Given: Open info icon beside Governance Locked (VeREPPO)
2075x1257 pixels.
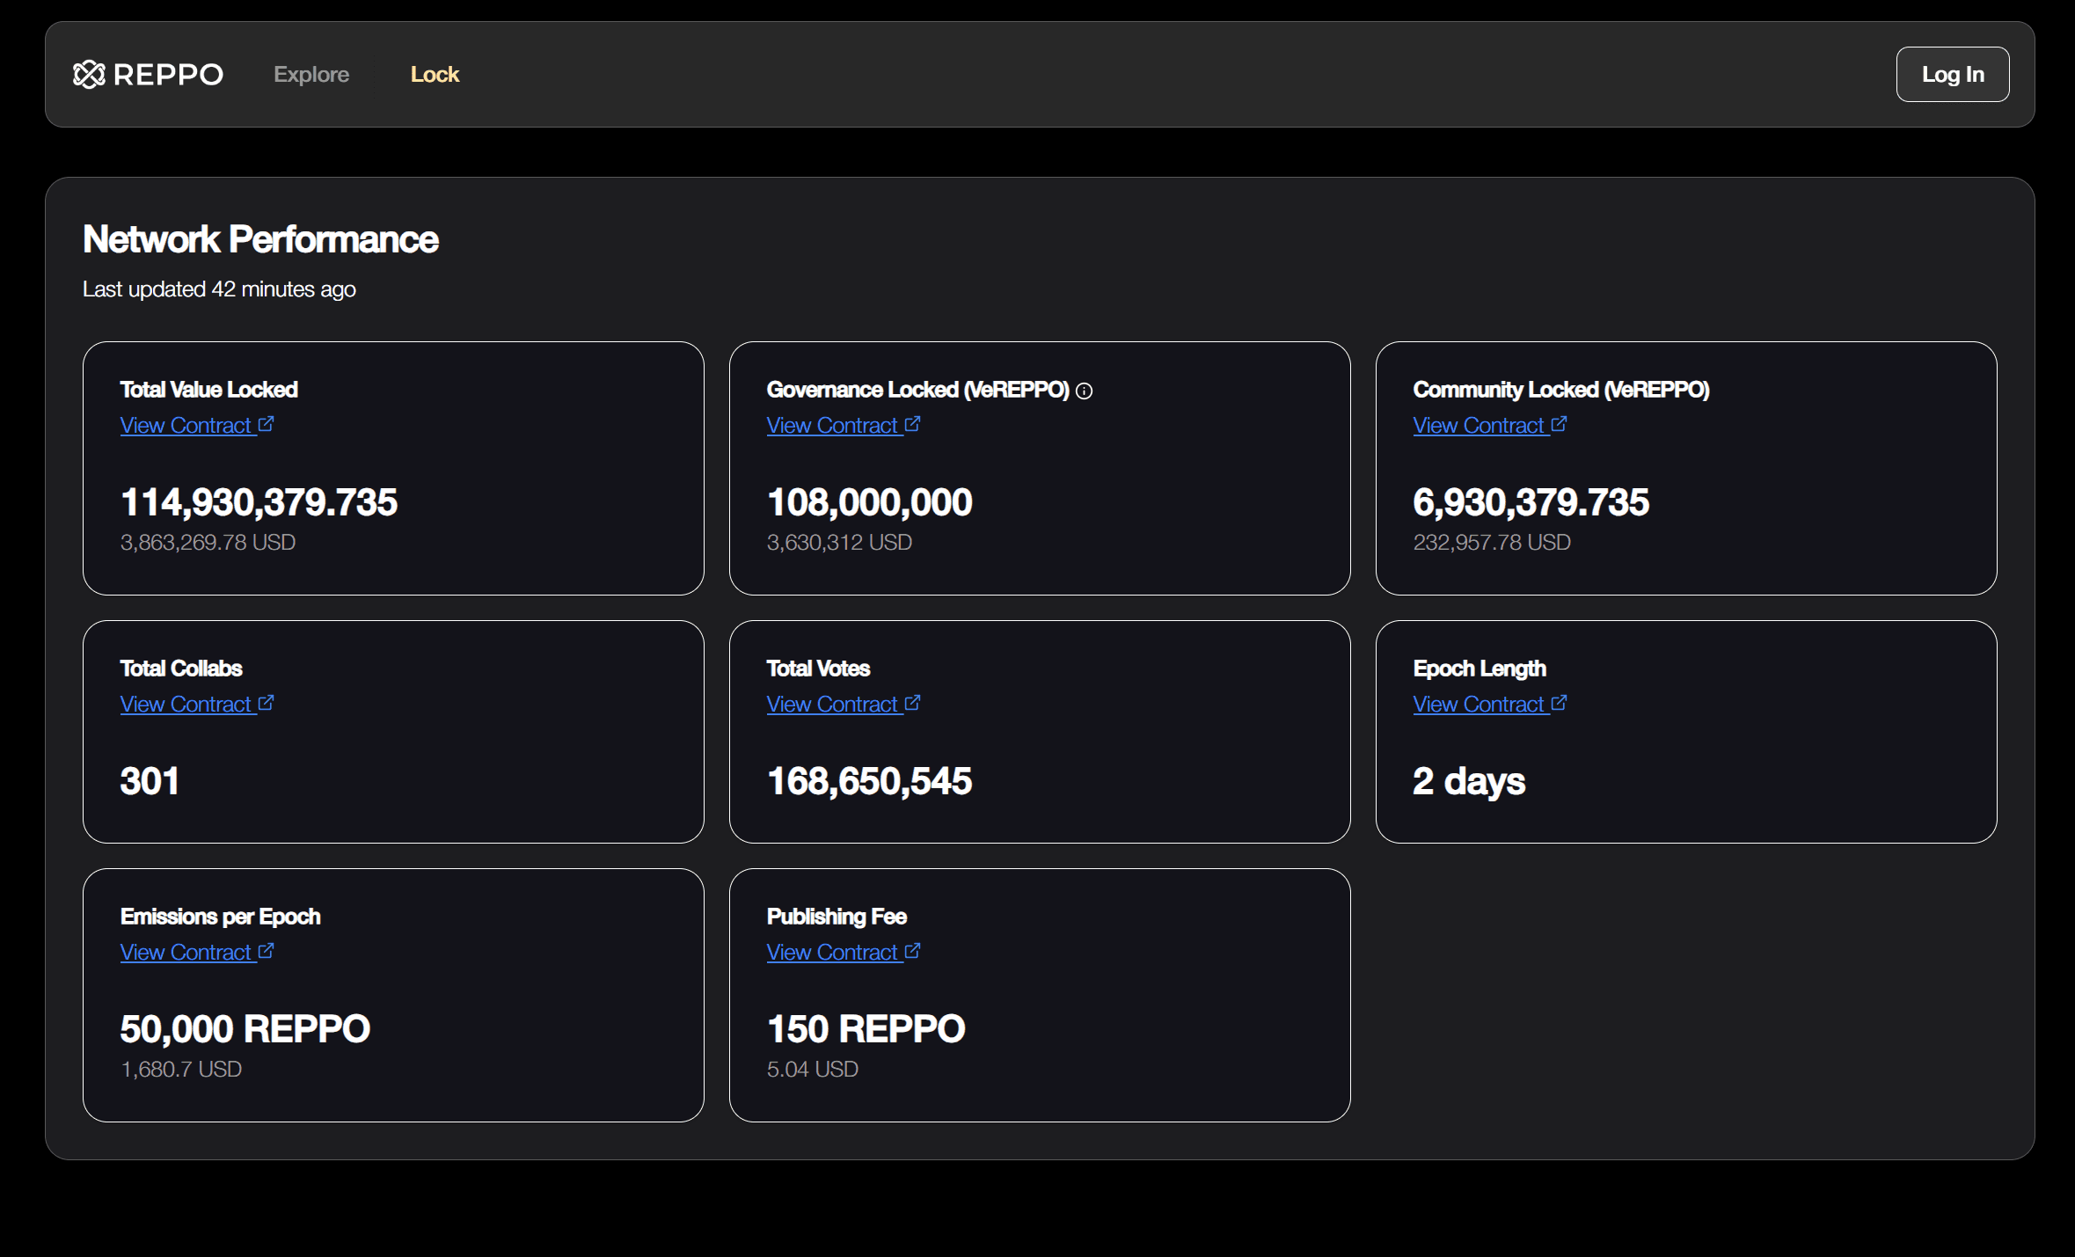Looking at the screenshot, I should [1085, 391].
